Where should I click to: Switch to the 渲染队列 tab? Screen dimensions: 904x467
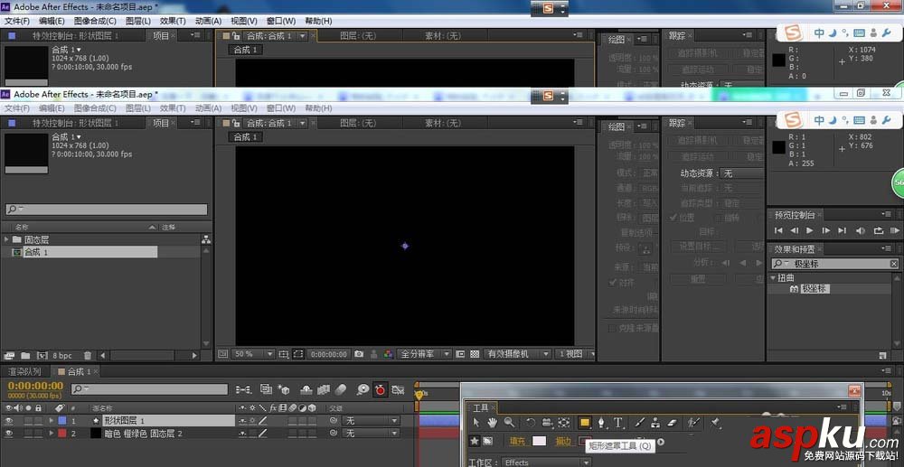(24, 371)
